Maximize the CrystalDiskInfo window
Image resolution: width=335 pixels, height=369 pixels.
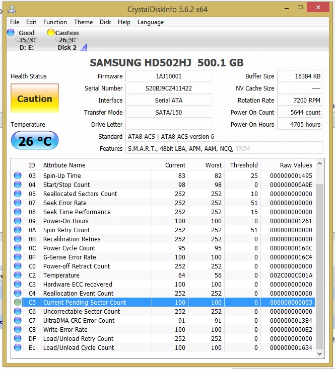coord(300,8)
